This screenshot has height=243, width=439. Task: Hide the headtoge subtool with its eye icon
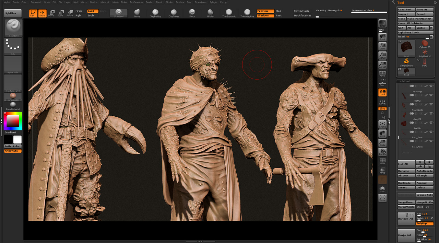coord(431,86)
